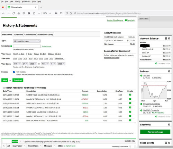173x149 pixels.
Task: Select view year 2021
Action: click(20, 59)
